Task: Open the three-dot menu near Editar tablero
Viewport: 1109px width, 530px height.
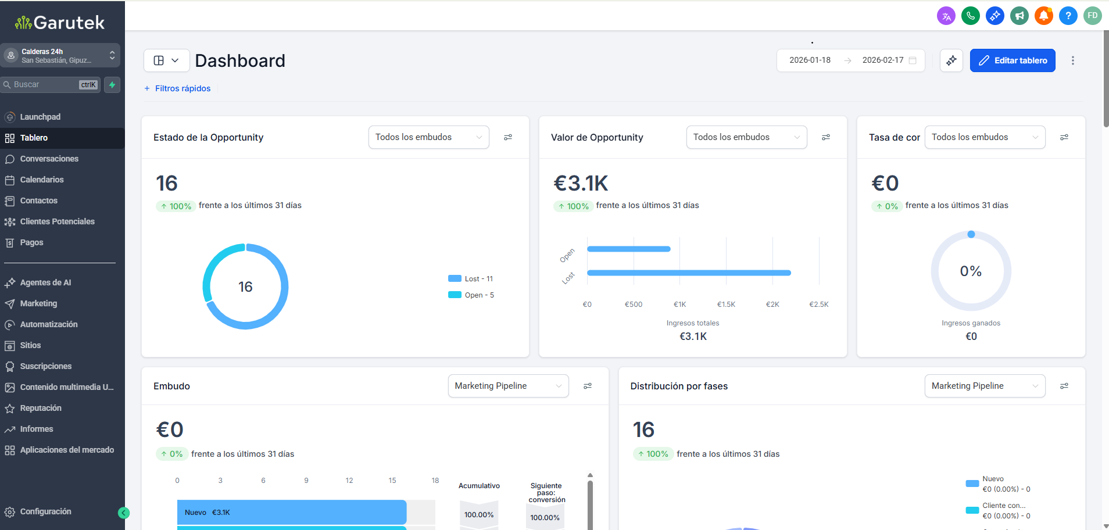Action: [1072, 60]
